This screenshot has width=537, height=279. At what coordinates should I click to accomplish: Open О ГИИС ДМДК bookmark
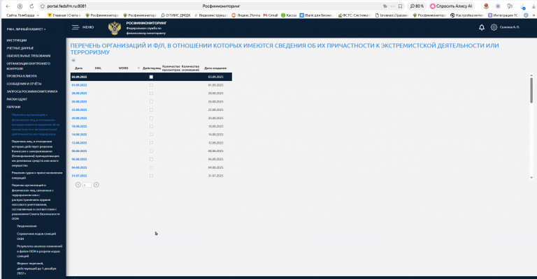click(x=176, y=15)
